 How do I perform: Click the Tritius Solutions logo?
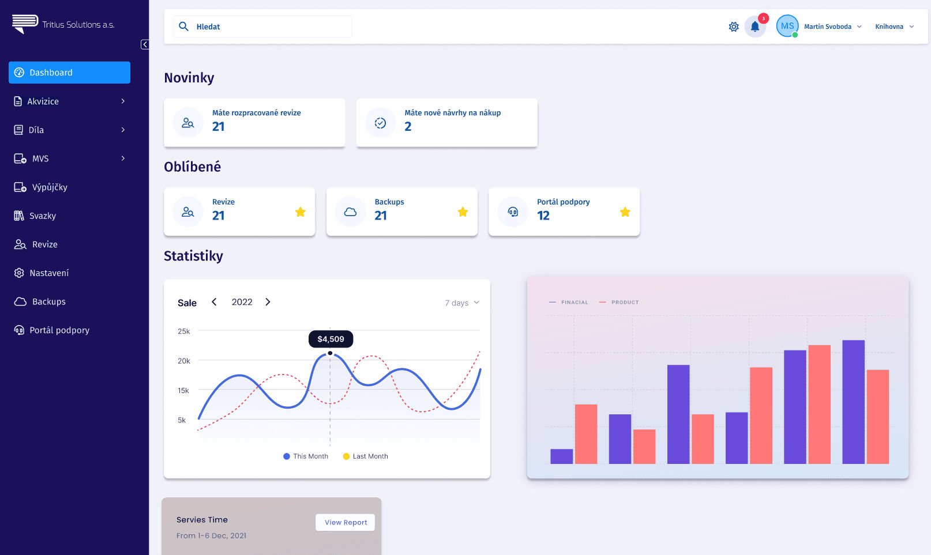point(63,24)
